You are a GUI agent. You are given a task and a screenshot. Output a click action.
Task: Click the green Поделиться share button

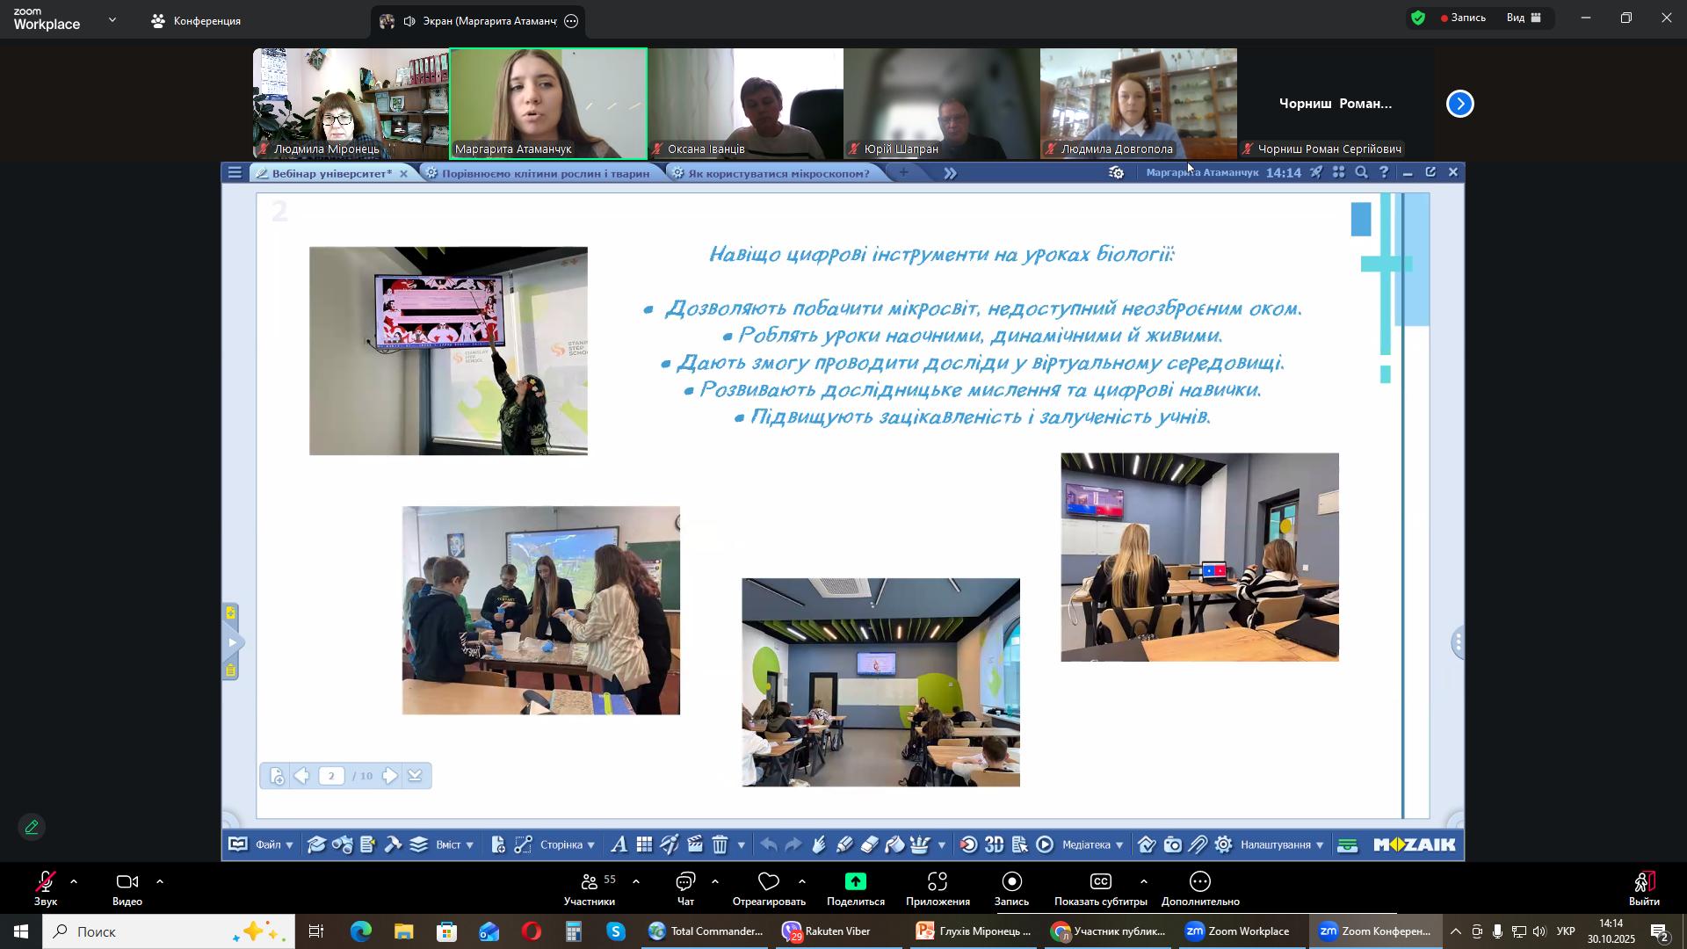[x=855, y=887]
